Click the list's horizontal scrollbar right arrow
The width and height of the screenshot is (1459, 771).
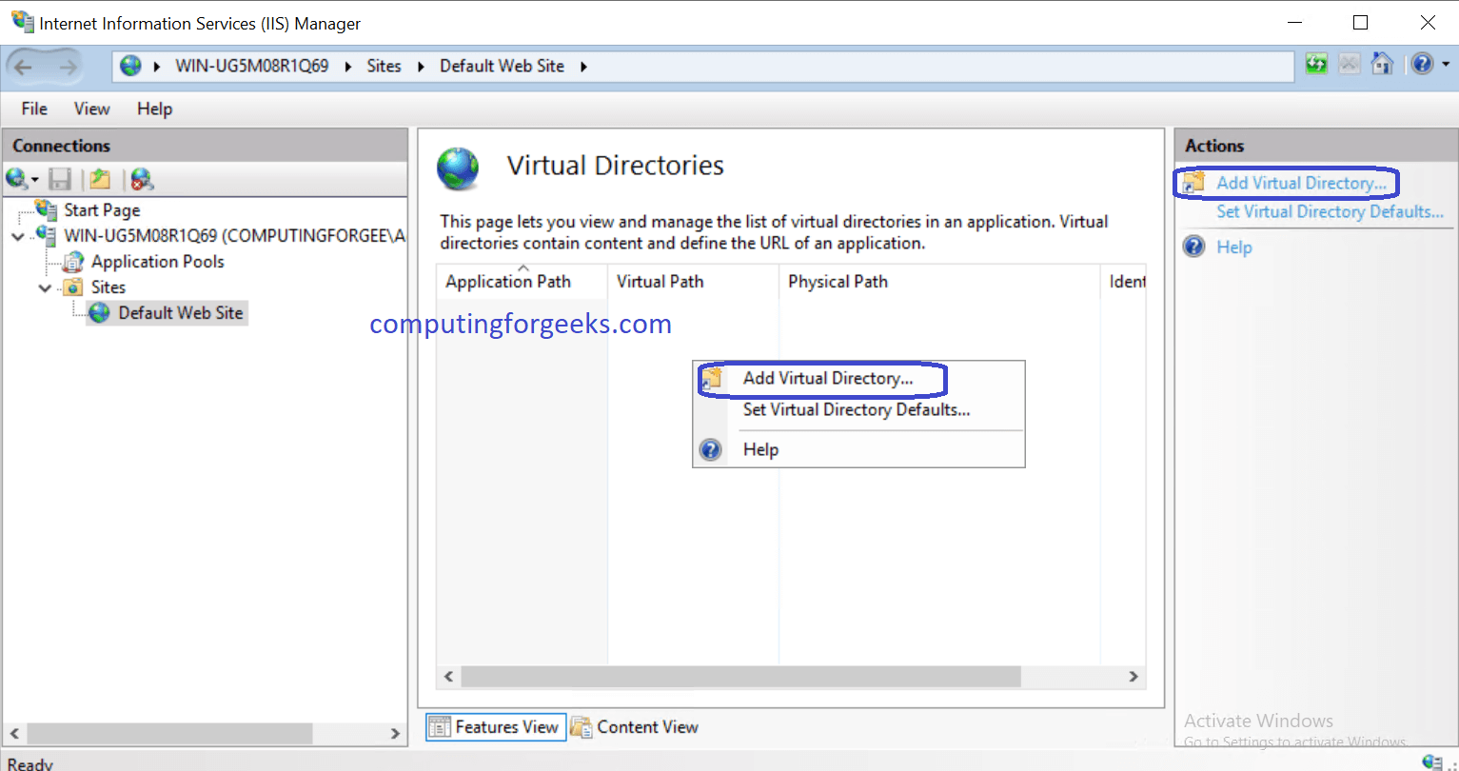pyautogui.click(x=1133, y=677)
